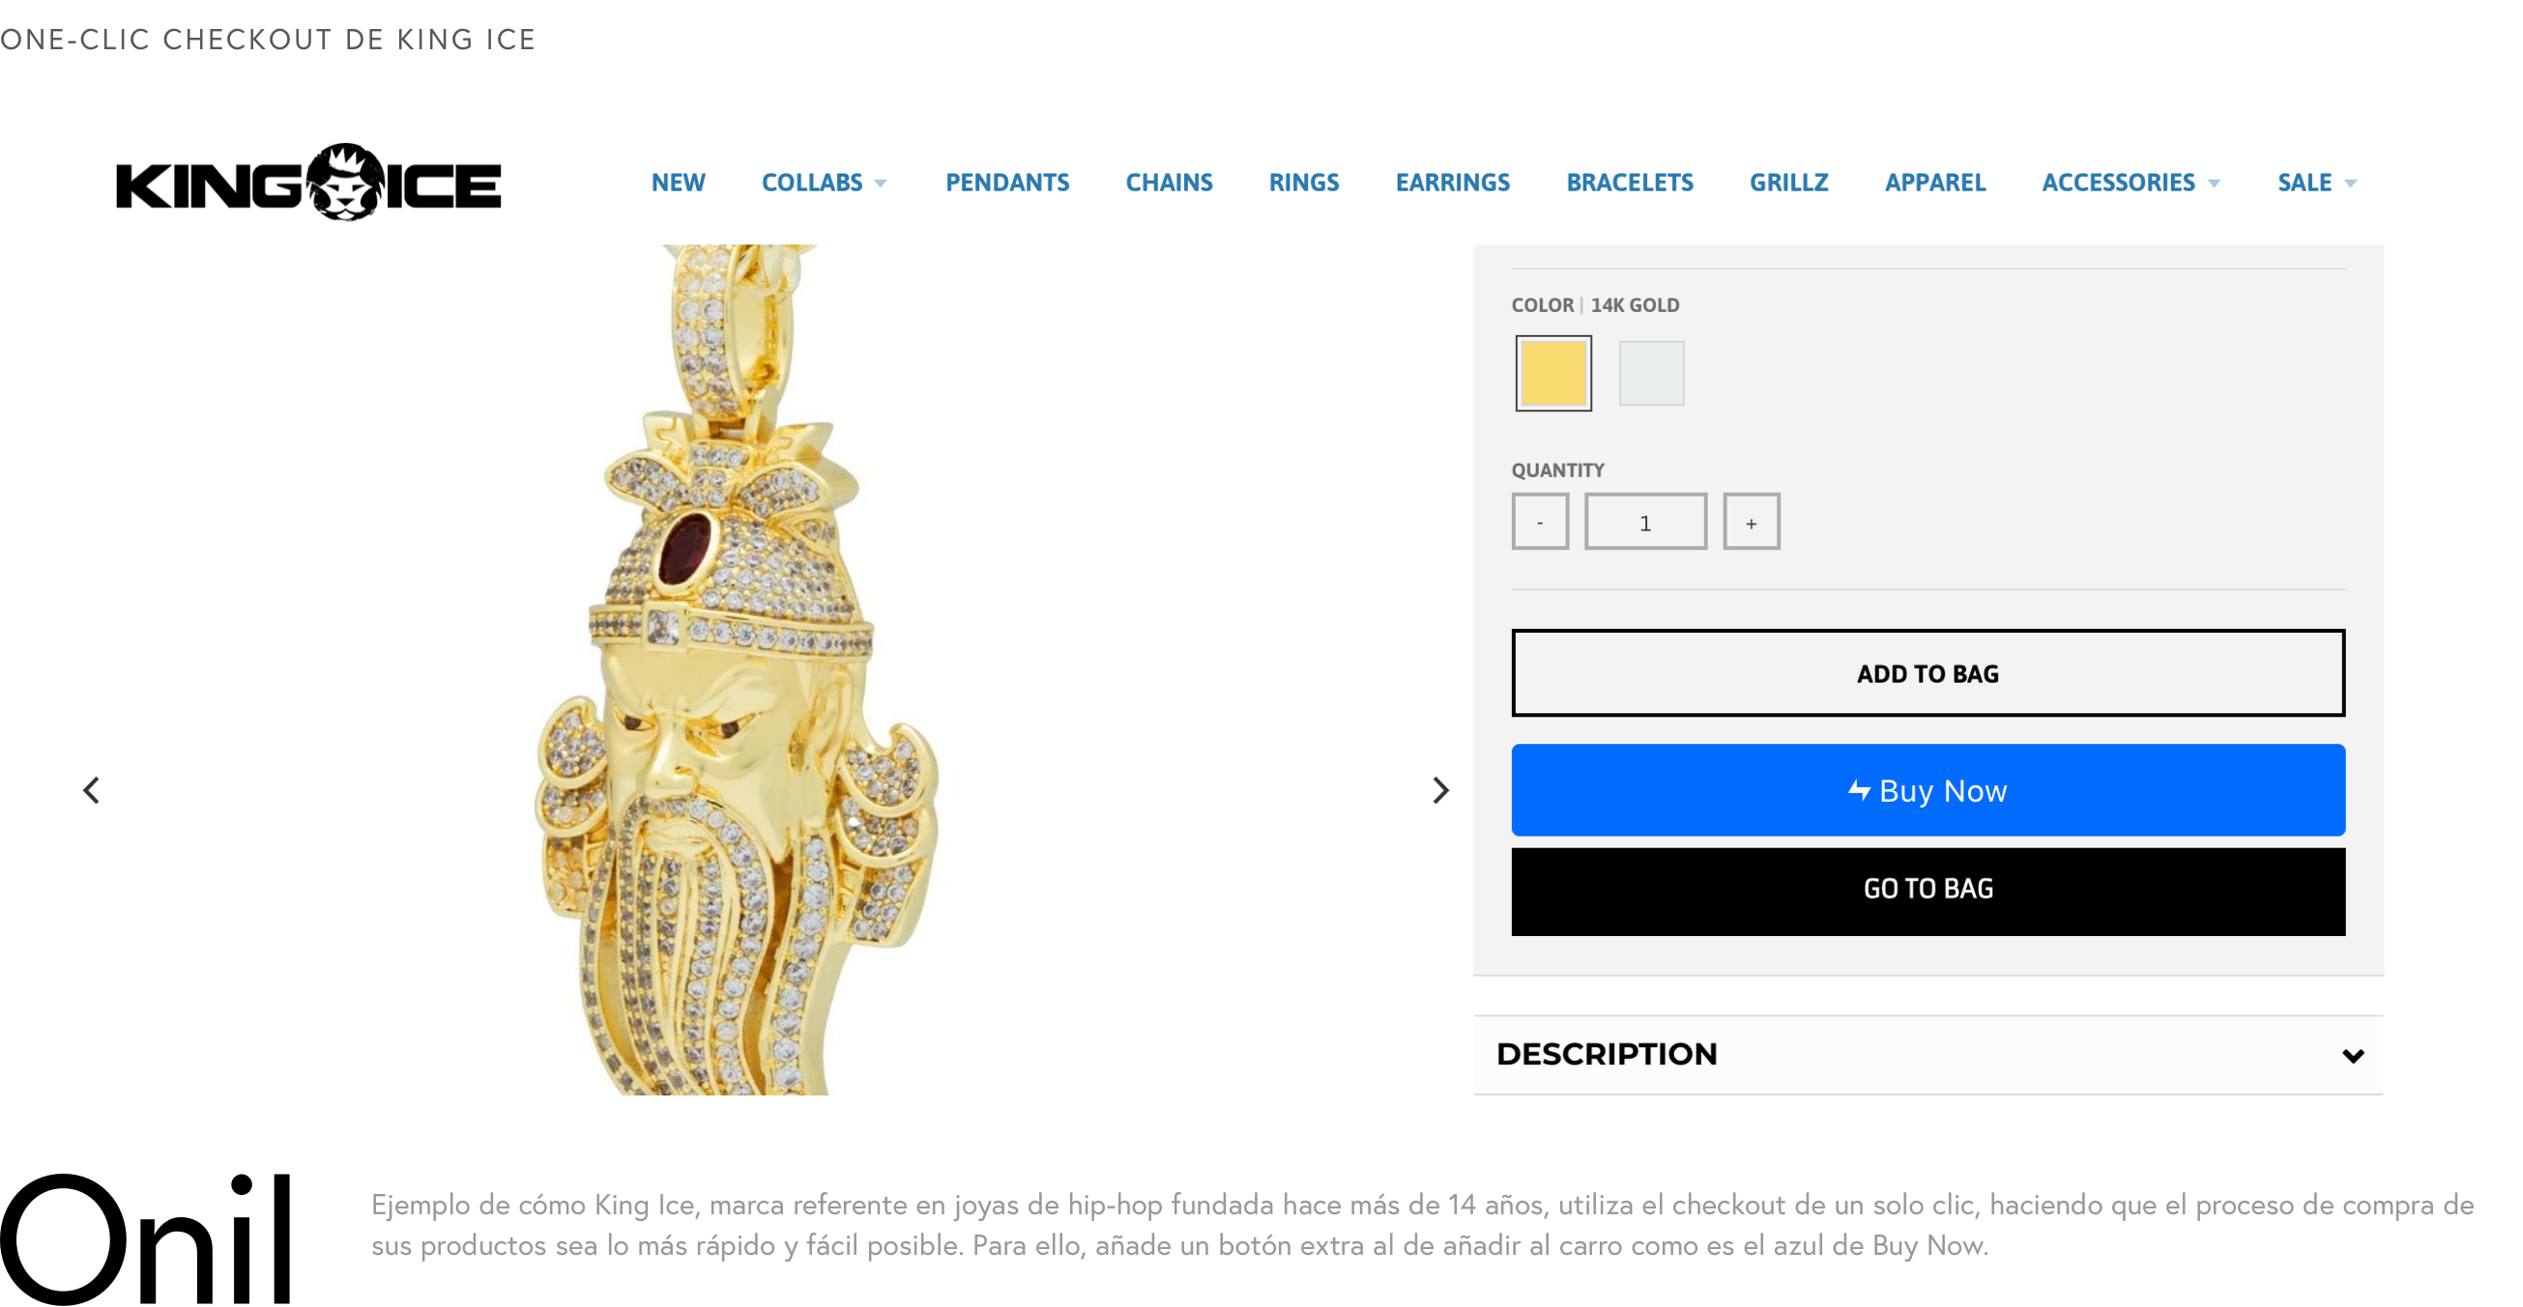Go to the Grillz category
Image resolution: width=2523 pixels, height=1307 pixels.
pos(1788,183)
